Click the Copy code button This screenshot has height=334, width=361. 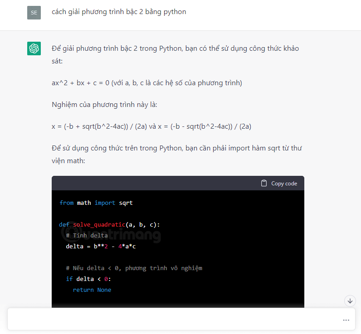point(279,184)
